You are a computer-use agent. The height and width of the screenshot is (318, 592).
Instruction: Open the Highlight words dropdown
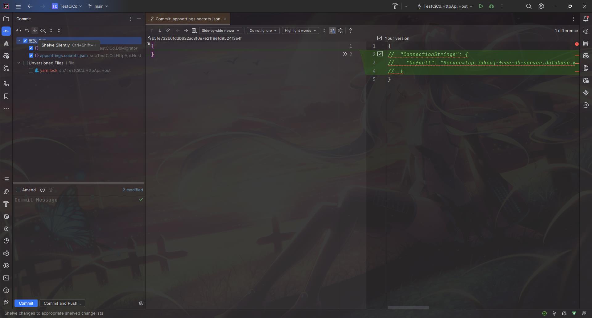pos(300,31)
